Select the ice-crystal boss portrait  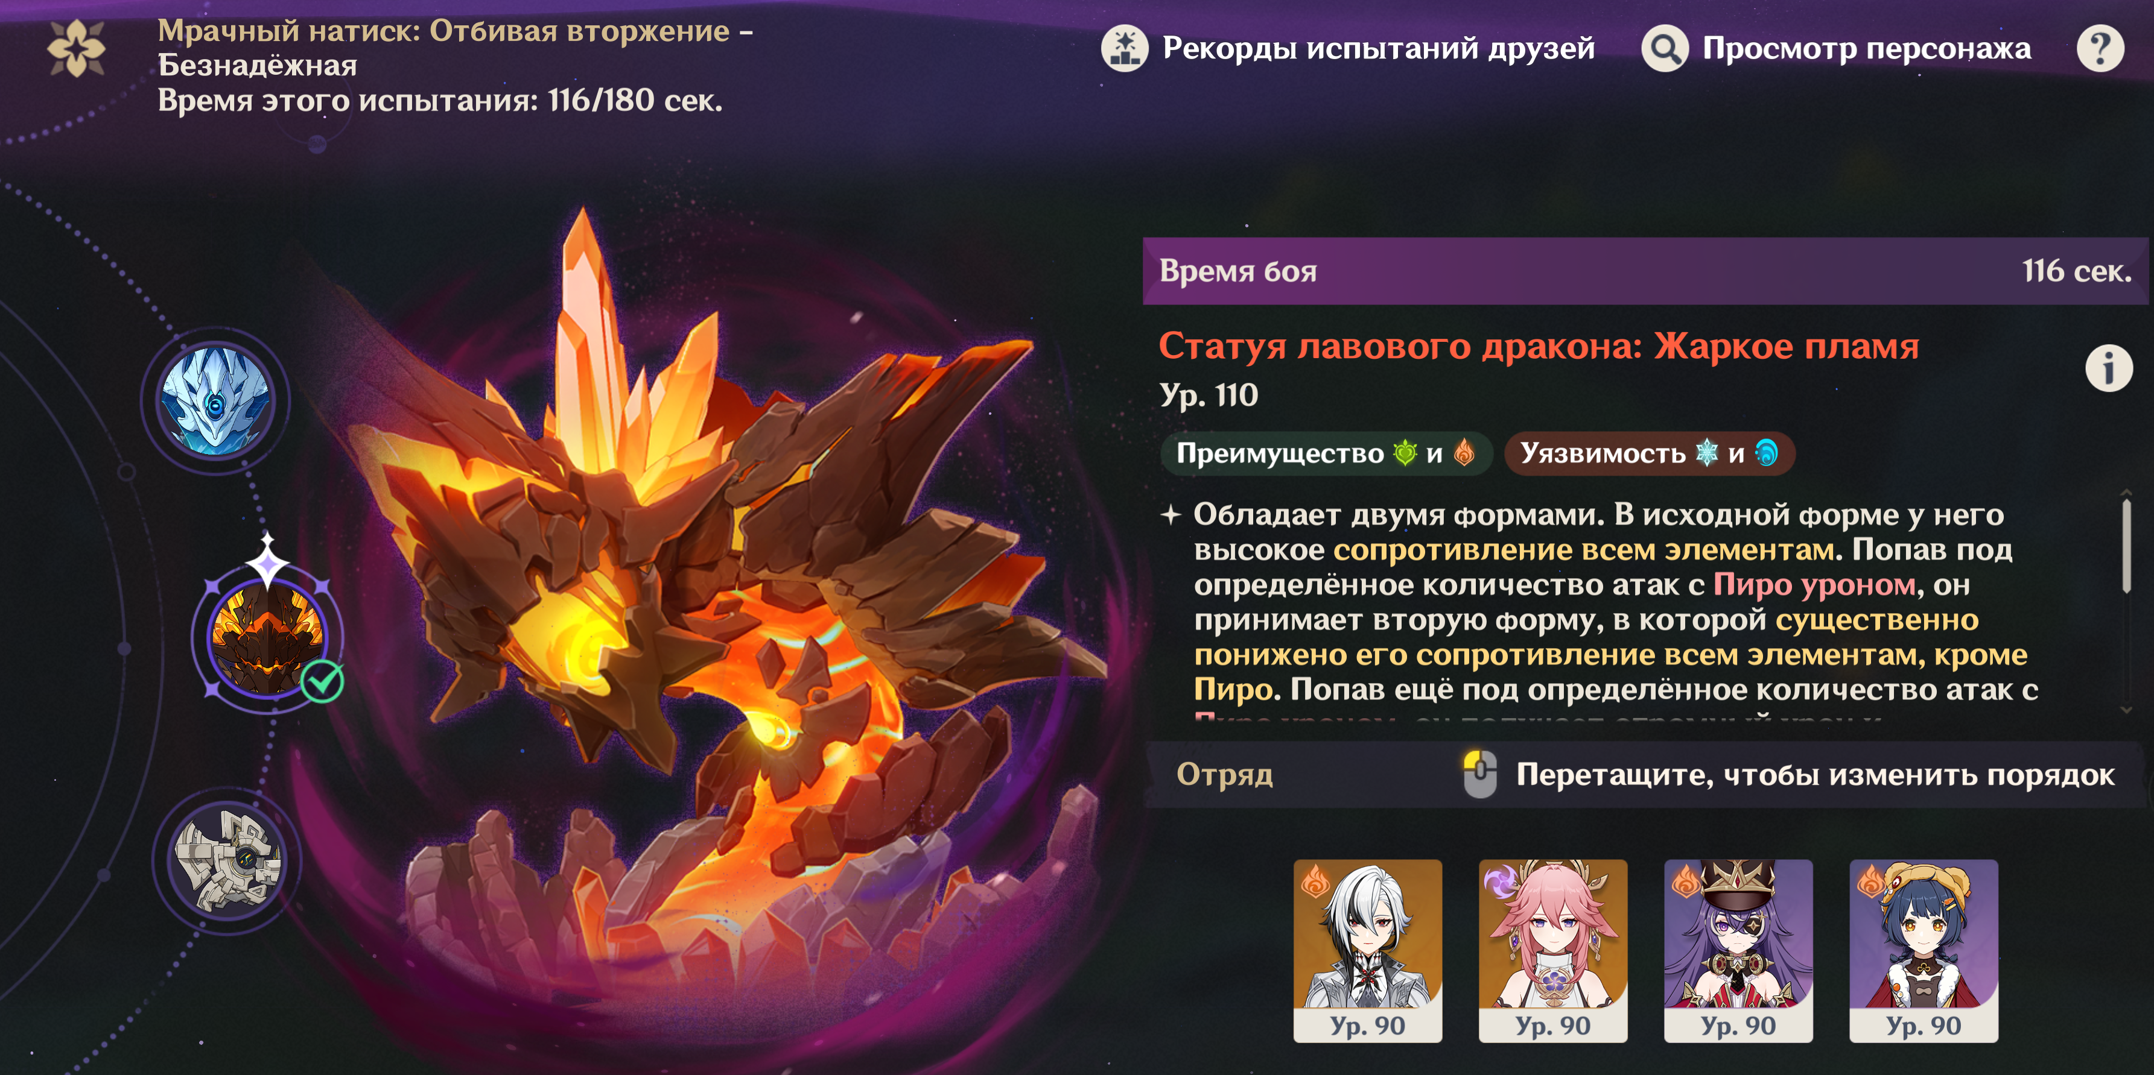point(216,402)
